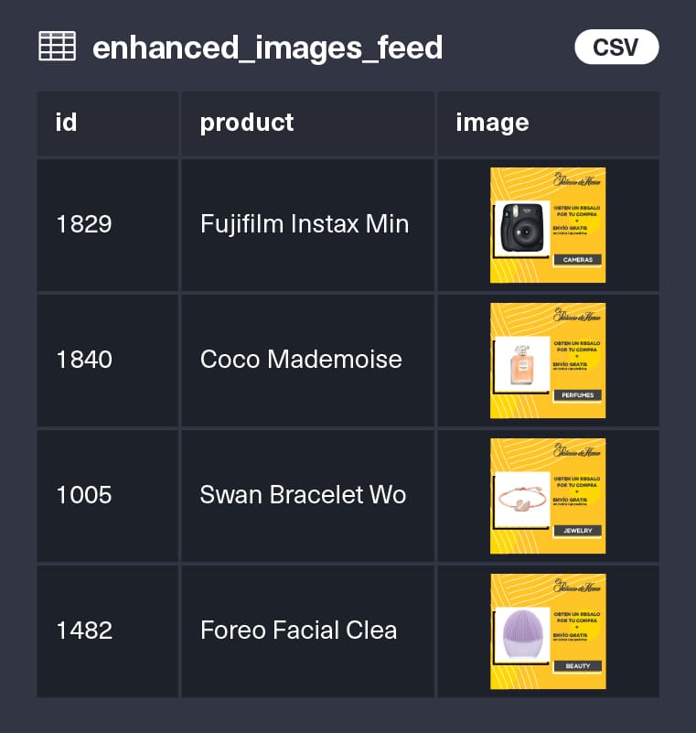Click the CAMERAS label in first thumbnail
This screenshot has height=733, width=696.
click(577, 260)
